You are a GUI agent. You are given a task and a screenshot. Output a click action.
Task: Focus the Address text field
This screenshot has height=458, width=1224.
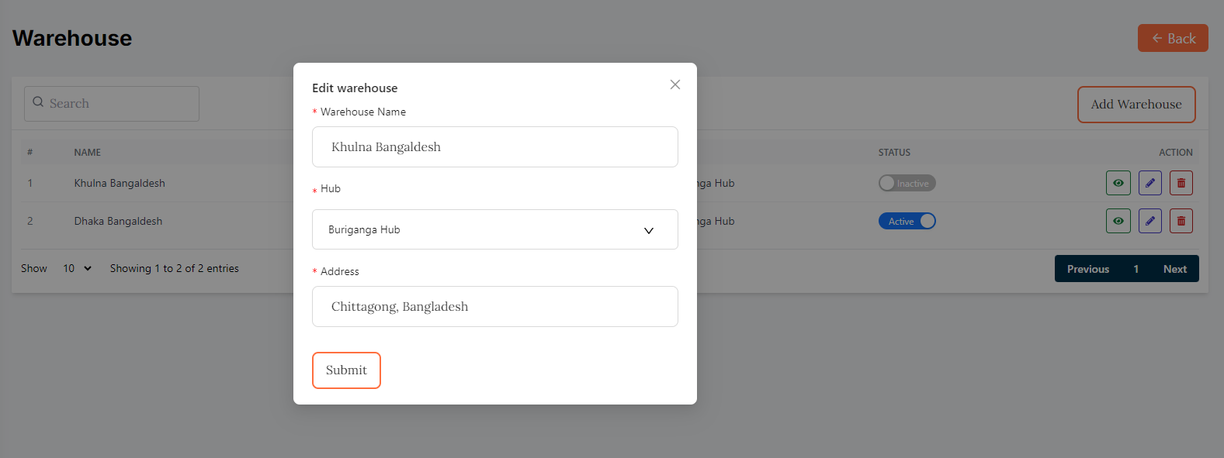[494, 307]
